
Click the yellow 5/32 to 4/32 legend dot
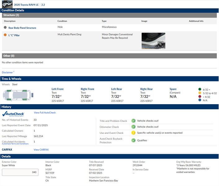(x=200, y=93)
